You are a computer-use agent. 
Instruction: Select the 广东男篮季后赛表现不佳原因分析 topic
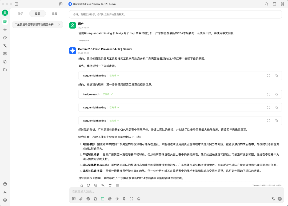tap(34, 25)
